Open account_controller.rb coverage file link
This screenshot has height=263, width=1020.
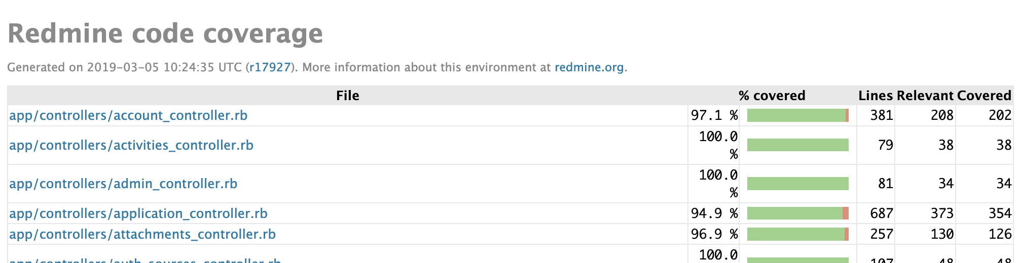click(x=128, y=116)
